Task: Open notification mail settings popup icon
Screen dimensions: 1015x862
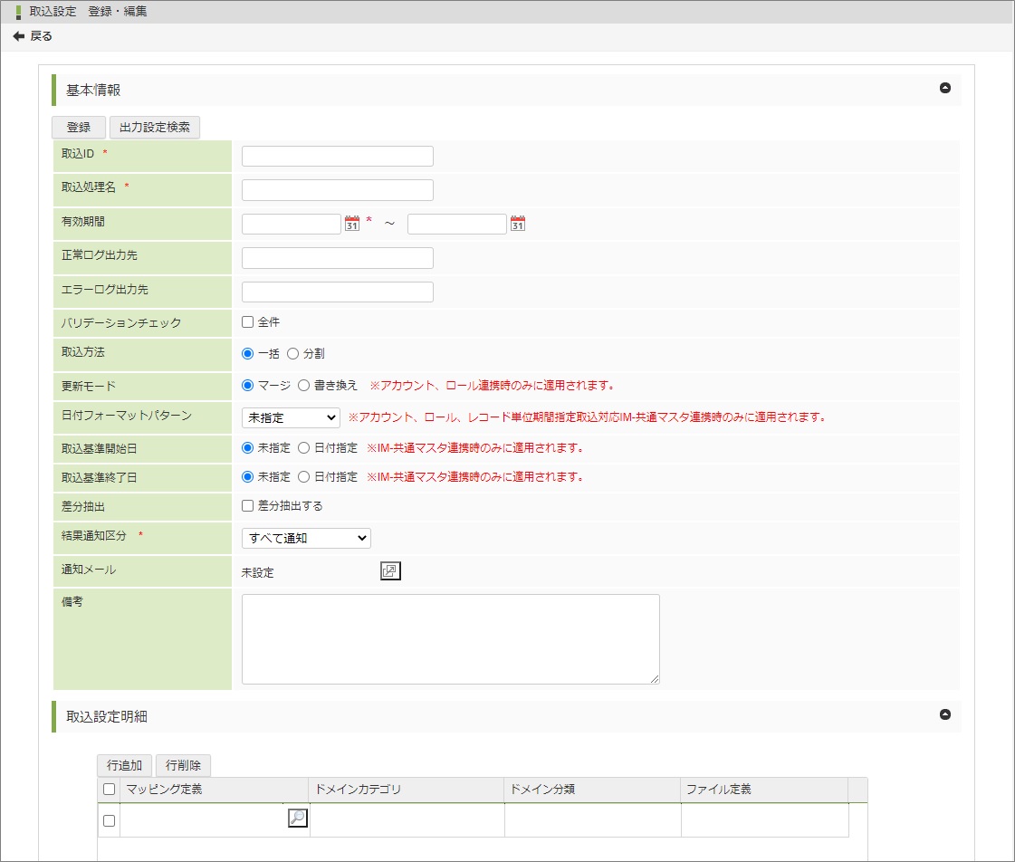Action: [x=390, y=571]
